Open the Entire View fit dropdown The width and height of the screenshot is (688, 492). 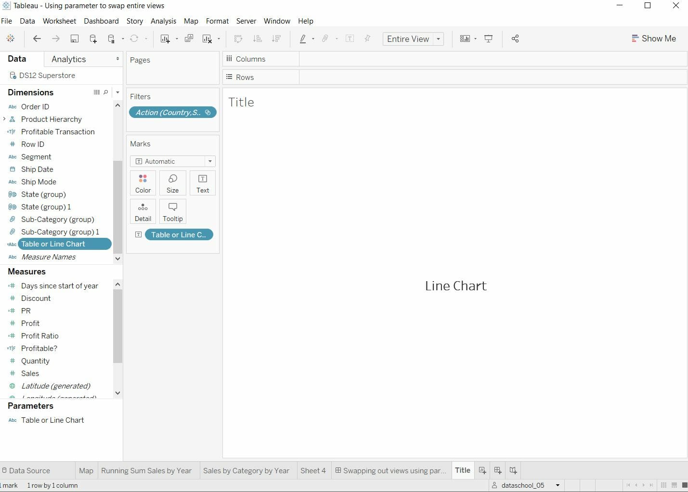pyautogui.click(x=438, y=39)
